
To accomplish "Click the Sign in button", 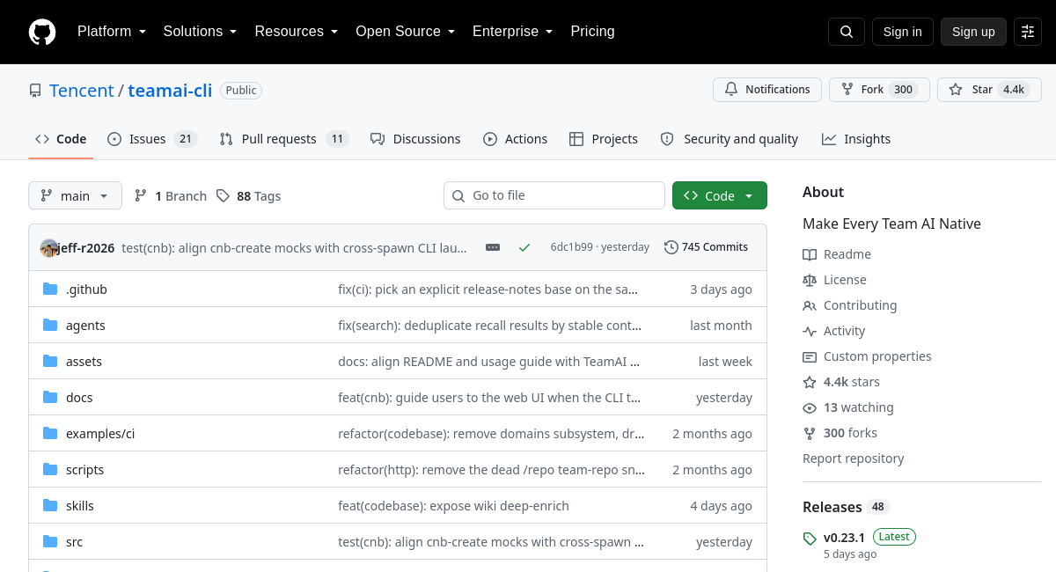I will tap(903, 32).
